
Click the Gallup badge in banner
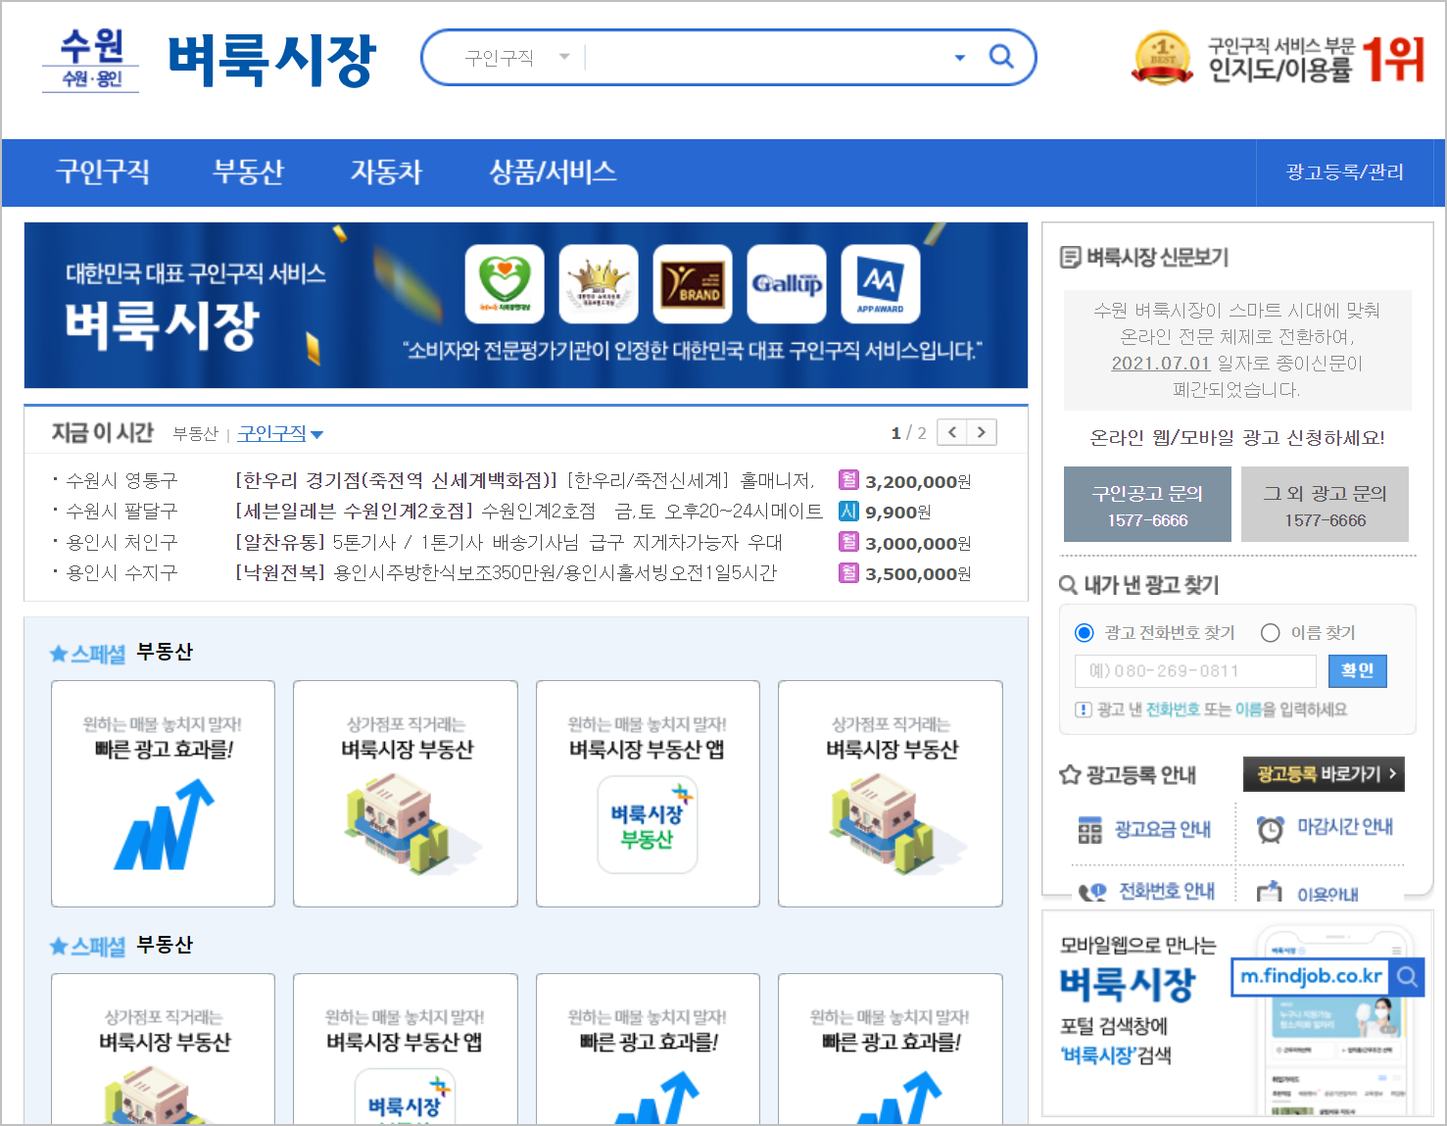[787, 283]
